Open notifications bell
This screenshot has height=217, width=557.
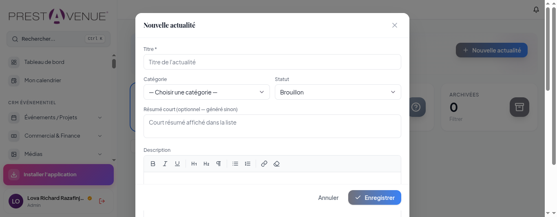[536, 9]
